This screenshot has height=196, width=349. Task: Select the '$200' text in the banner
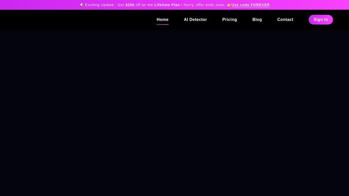(130, 5)
